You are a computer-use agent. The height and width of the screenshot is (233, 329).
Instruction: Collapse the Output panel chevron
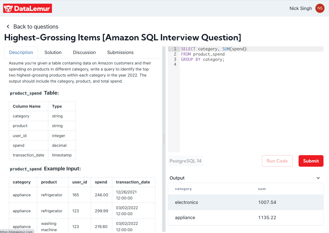tap(318, 178)
